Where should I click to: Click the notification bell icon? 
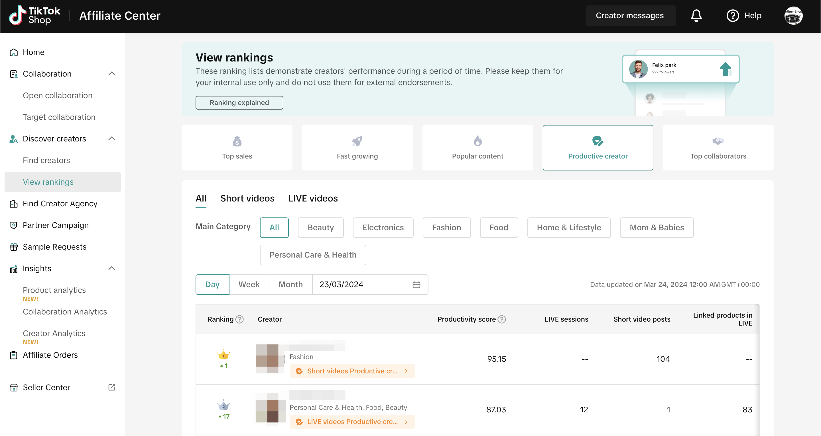coord(696,15)
